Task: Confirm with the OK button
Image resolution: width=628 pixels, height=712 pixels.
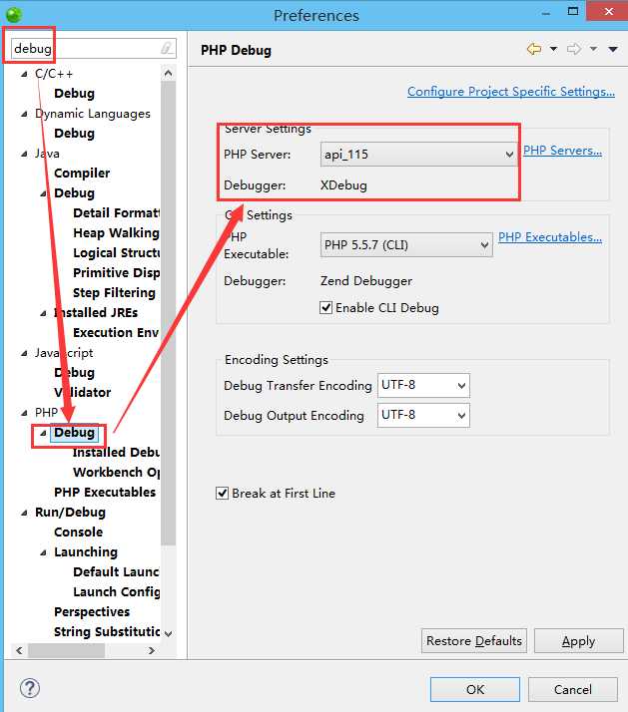Action: point(475,689)
